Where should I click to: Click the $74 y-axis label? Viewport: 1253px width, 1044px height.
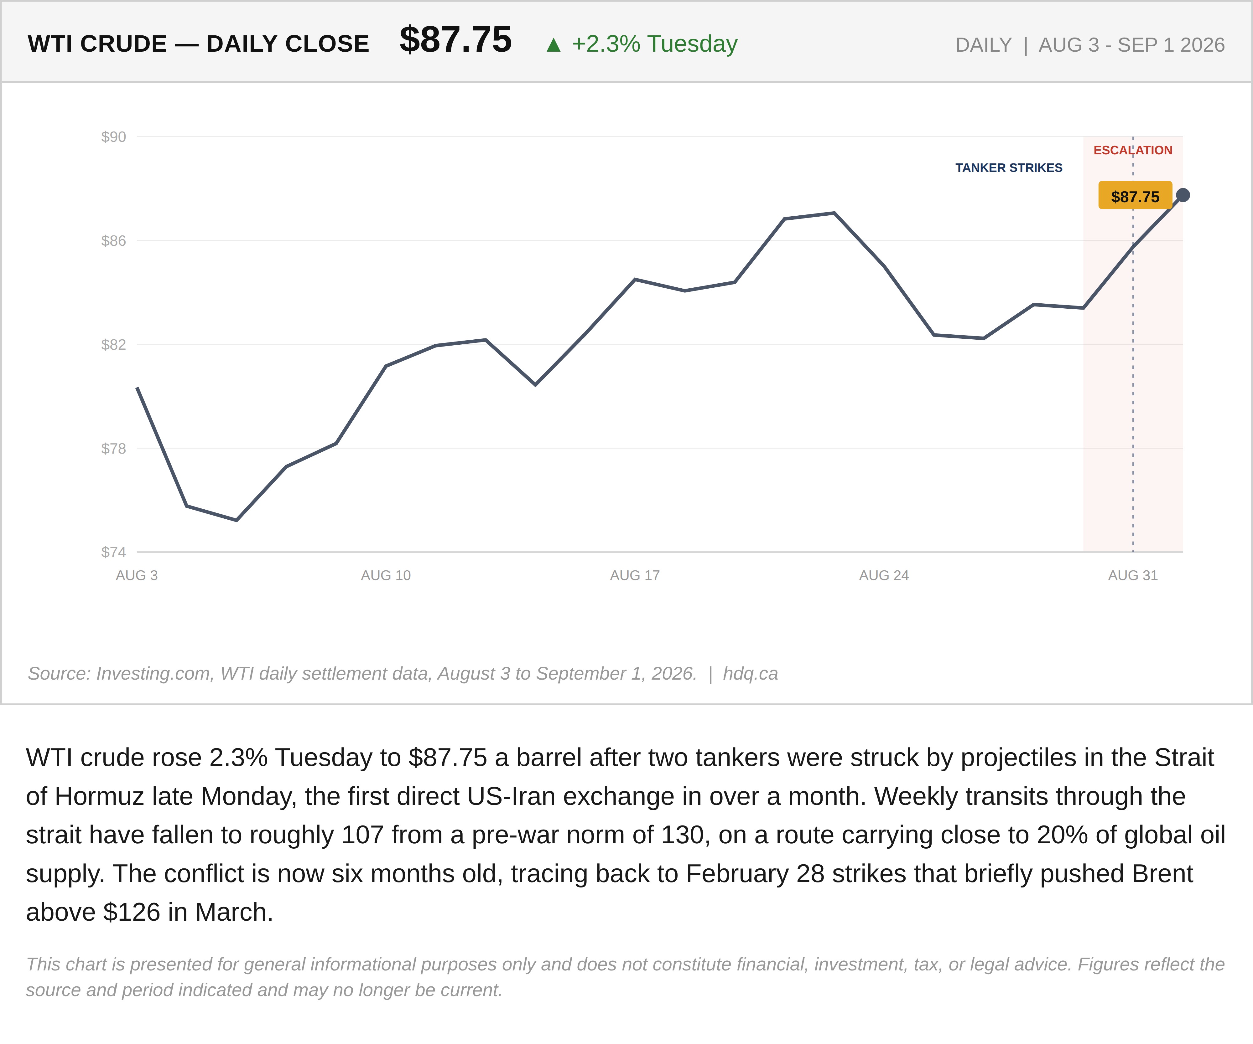(113, 552)
